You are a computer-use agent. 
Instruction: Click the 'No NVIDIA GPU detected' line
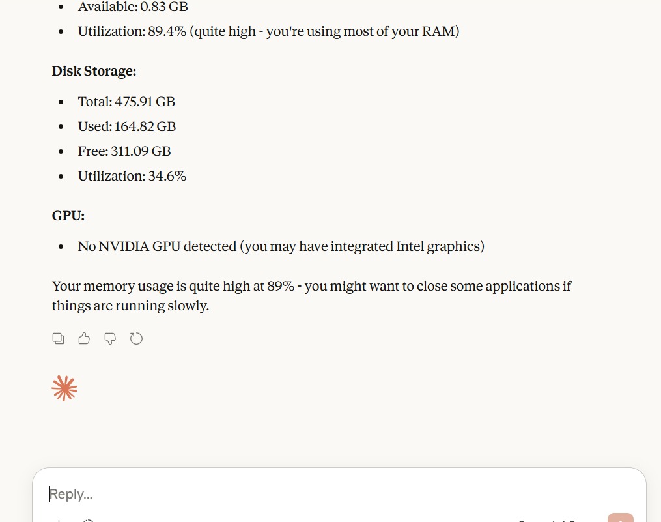click(158, 246)
